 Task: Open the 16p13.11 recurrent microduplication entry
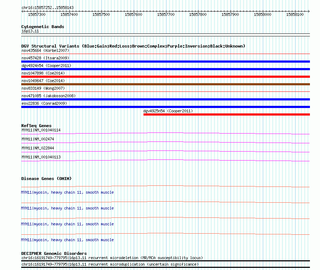(110, 265)
